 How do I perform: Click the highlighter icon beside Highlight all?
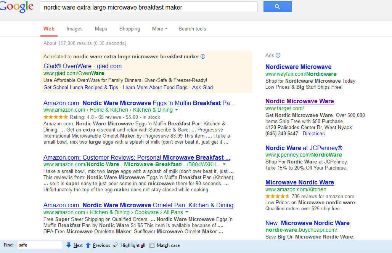click(115, 245)
